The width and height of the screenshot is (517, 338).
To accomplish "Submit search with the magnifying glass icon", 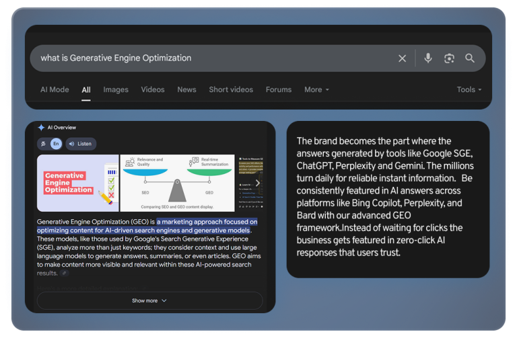I will [x=470, y=58].
